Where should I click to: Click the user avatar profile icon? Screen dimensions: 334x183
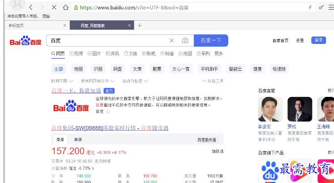(x=17, y=4)
